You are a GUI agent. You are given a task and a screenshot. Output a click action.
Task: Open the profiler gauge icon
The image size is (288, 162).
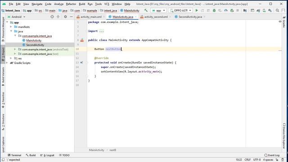pos(226,10)
